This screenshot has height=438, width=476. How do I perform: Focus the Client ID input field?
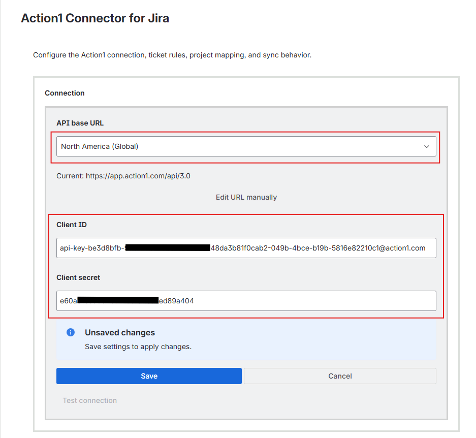pyautogui.click(x=246, y=248)
